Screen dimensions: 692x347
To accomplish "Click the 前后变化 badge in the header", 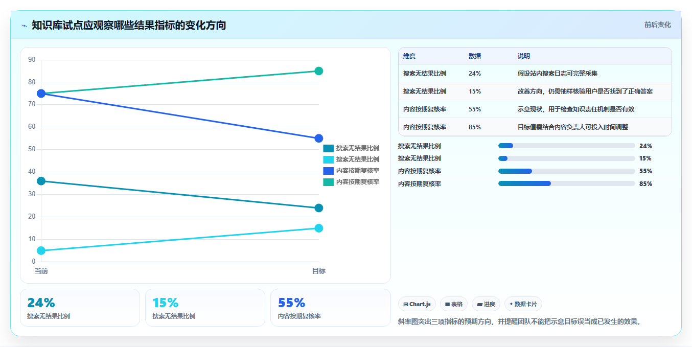I will tap(657, 25).
